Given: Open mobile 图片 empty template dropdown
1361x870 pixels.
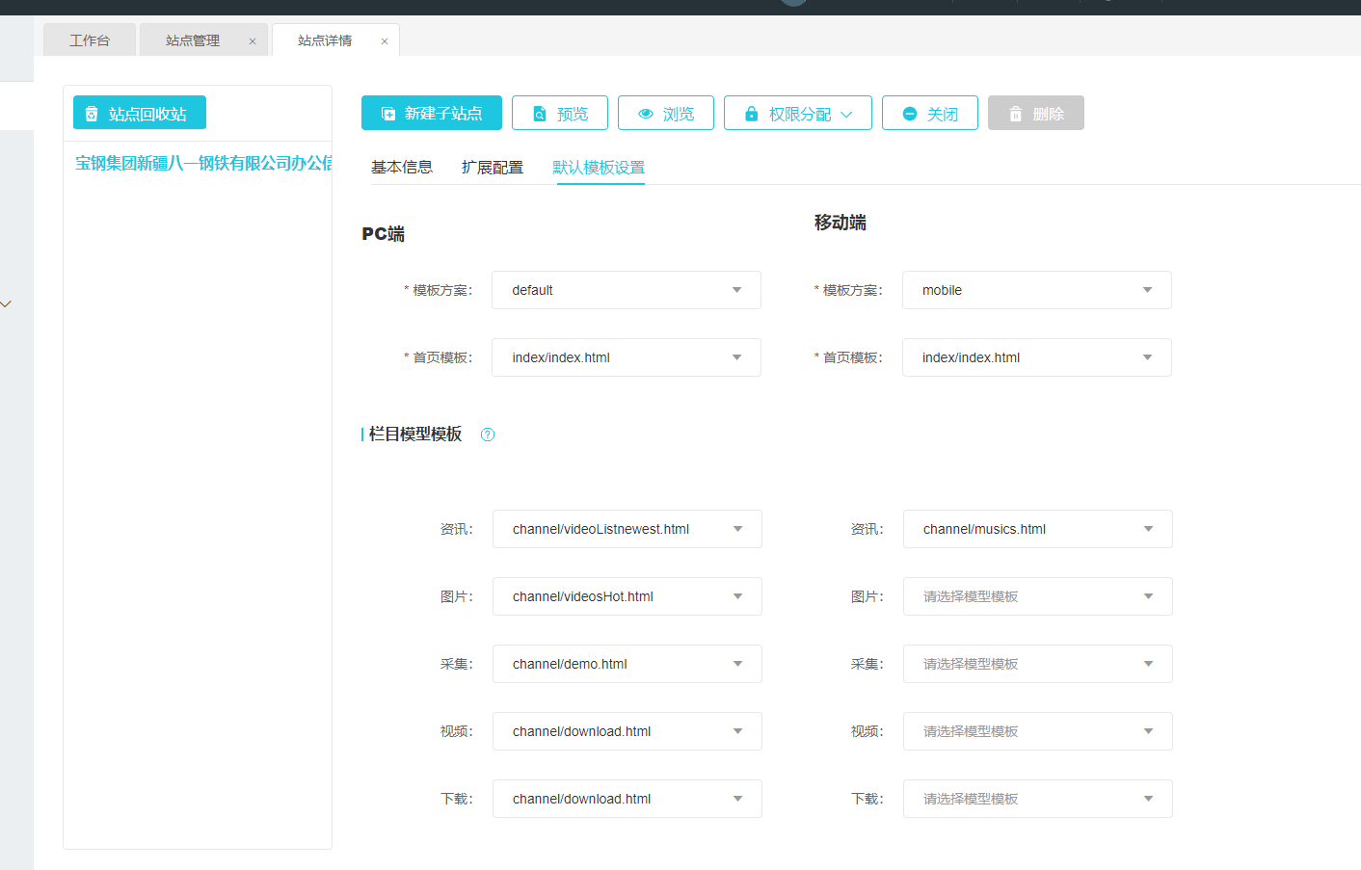Looking at the screenshot, I should 1038,596.
